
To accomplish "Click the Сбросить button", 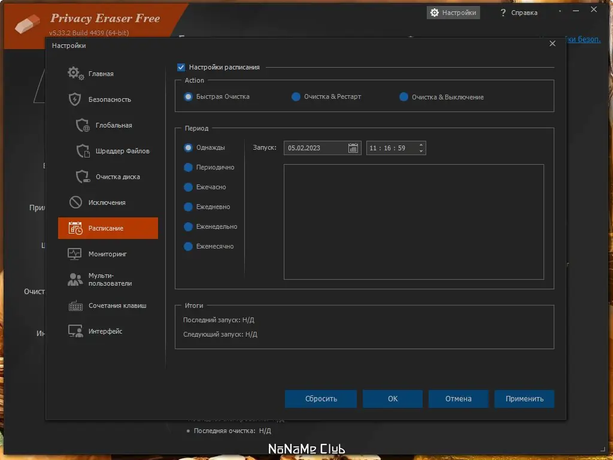I will pos(321,398).
